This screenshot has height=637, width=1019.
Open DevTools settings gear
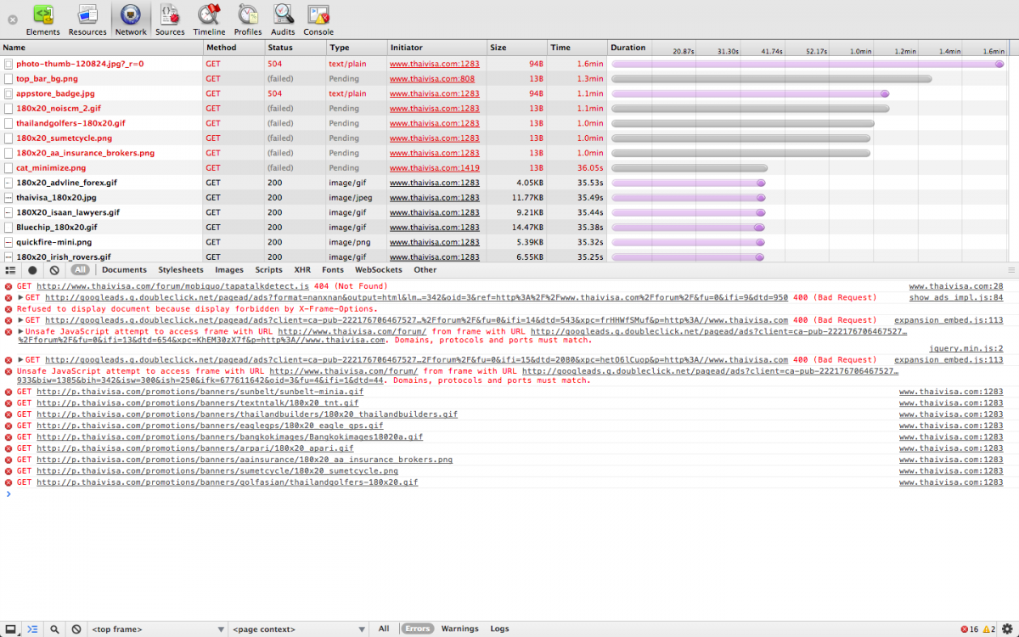pos(1007,629)
